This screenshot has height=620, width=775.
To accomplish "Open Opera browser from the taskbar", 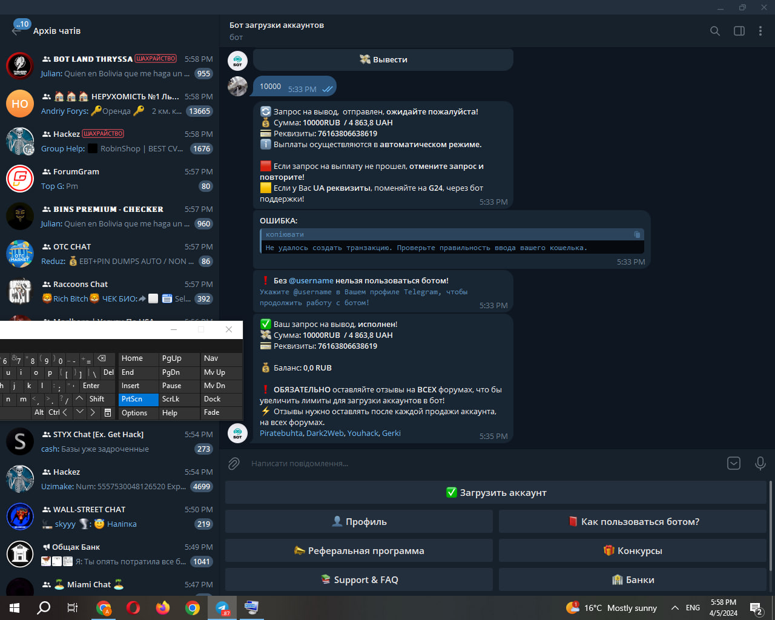I will click(133, 608).
